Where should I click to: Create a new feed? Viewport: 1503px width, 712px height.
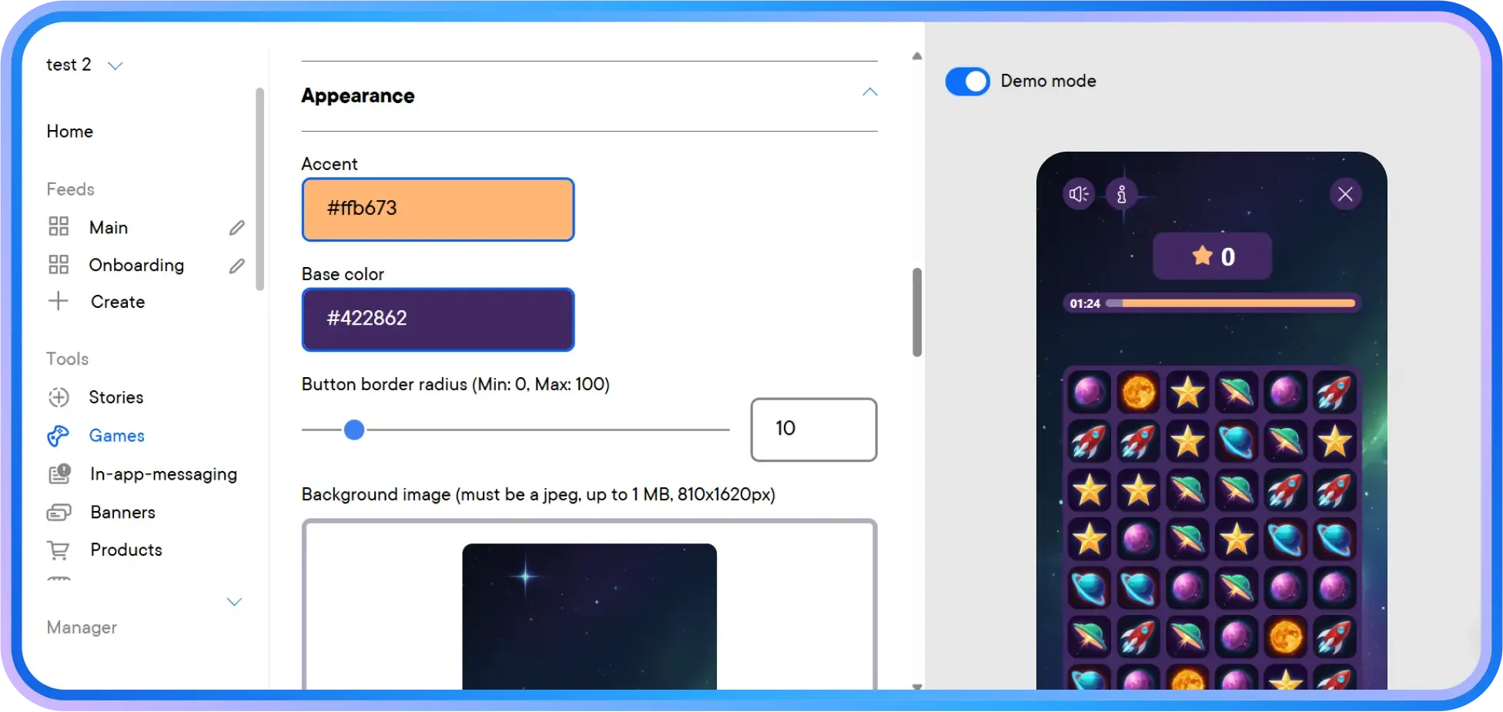coord(118,302)
